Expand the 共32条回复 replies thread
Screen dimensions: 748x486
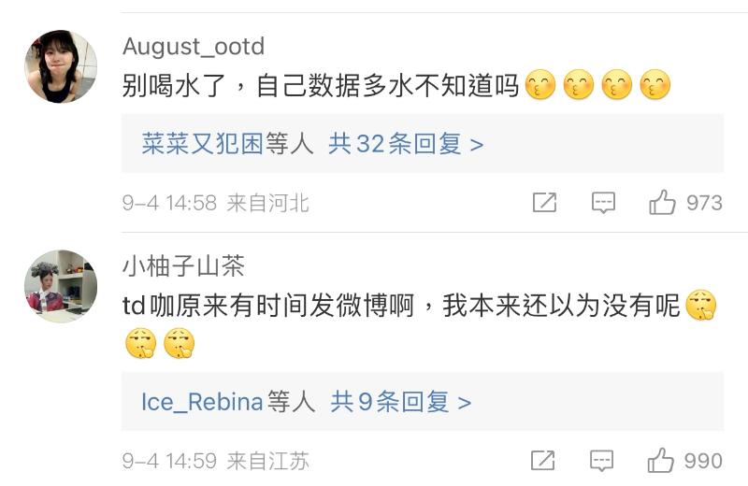[406, 144]
